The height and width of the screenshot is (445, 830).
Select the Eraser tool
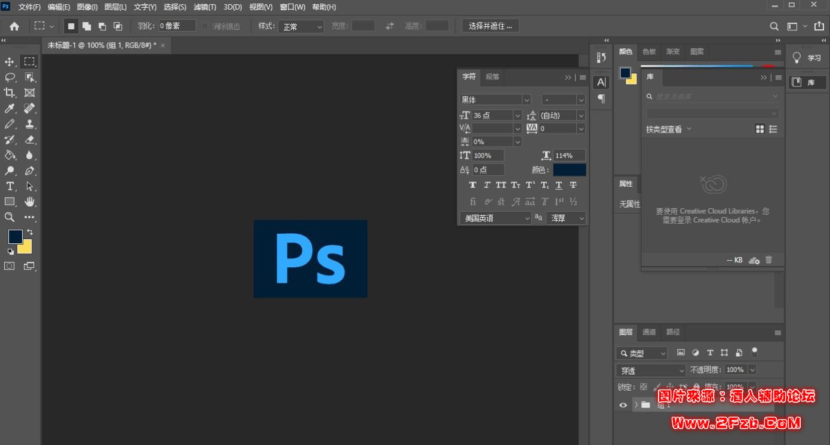click(x=29, y=140)
